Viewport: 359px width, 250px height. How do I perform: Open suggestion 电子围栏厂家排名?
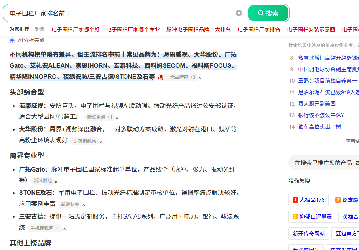pos(259,29)
